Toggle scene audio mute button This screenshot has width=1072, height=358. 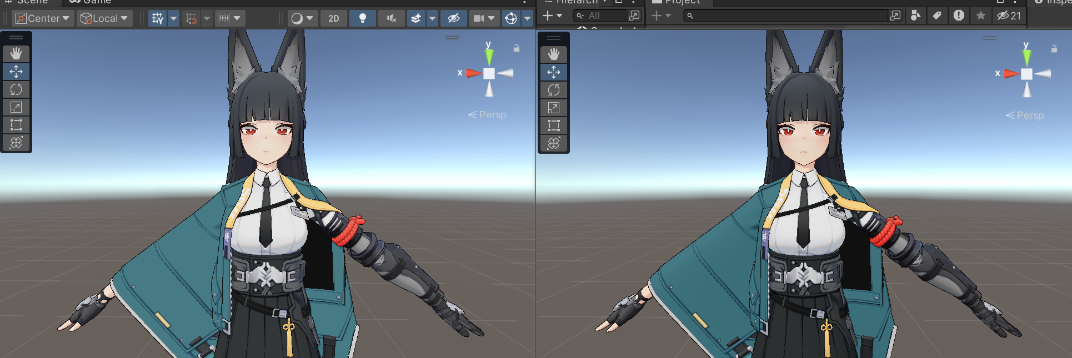392,18
